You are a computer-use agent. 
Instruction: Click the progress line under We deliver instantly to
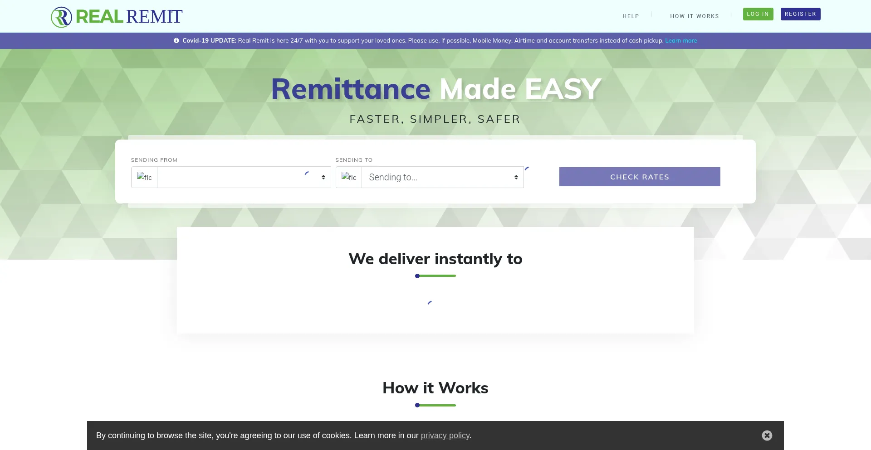click(x=435, y=276)
